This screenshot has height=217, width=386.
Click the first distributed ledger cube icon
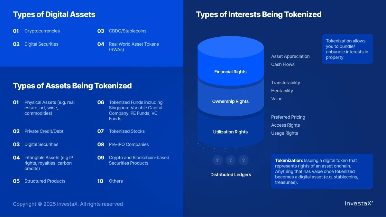217,160
